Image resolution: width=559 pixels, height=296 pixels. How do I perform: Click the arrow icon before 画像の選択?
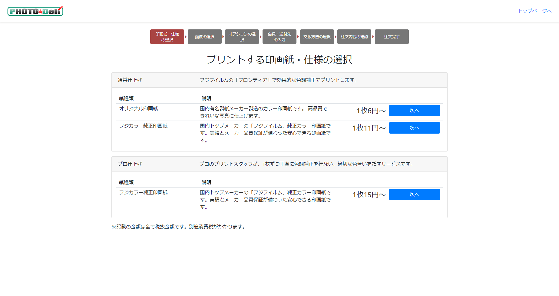click(186, 37)
